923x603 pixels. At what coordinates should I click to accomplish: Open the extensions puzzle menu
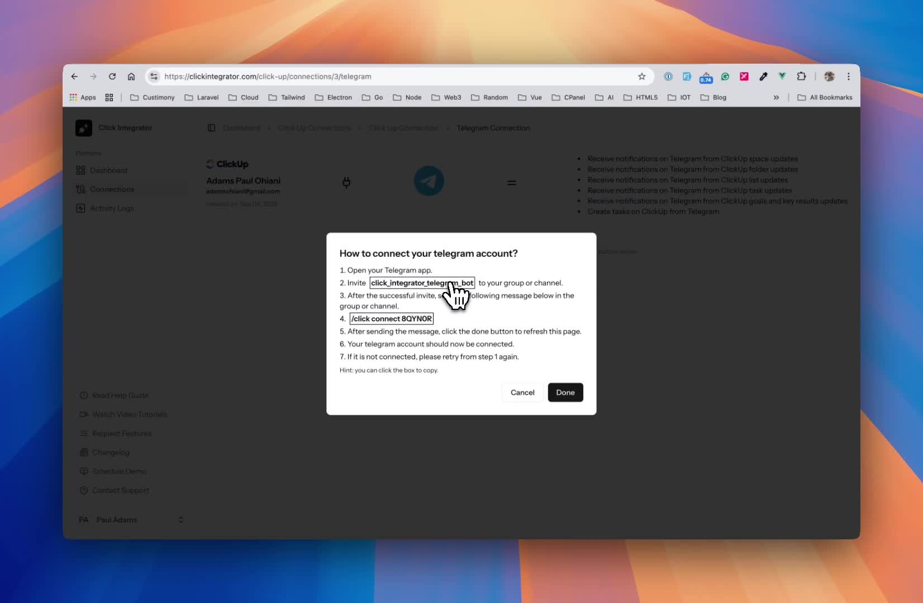click(x=801, y=76)
